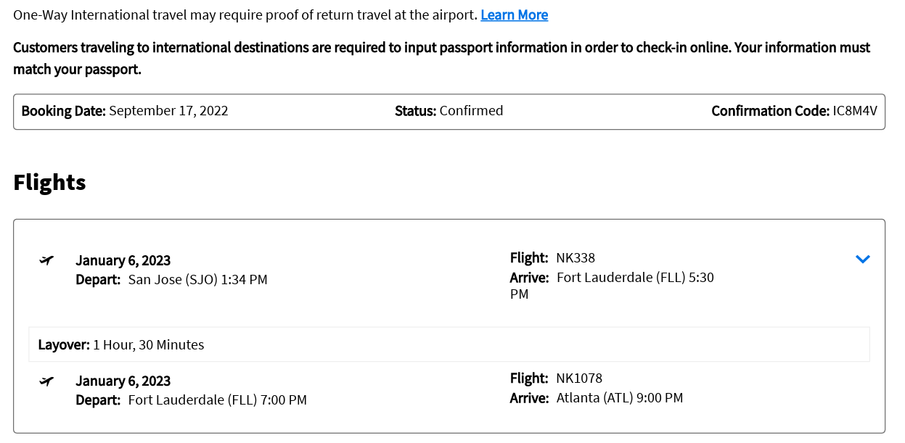Click the airplane icon for San Jose departure
The height and width of the screenshot is (443, 905).
46,260
